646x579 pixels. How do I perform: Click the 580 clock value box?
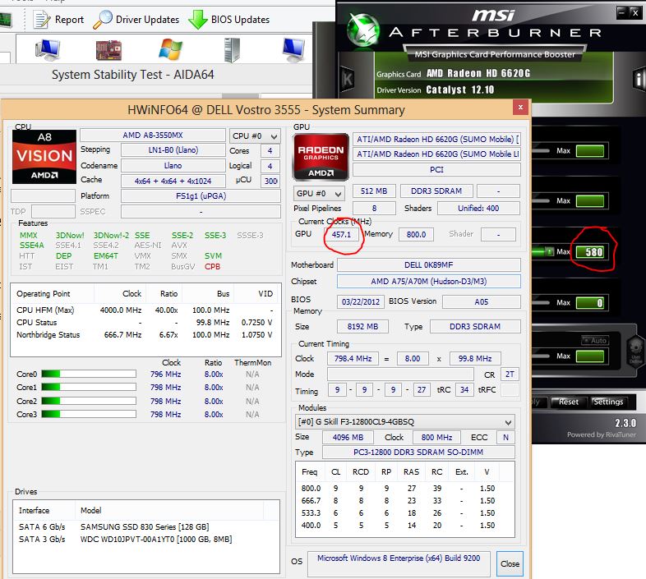(x=590, y=252)
